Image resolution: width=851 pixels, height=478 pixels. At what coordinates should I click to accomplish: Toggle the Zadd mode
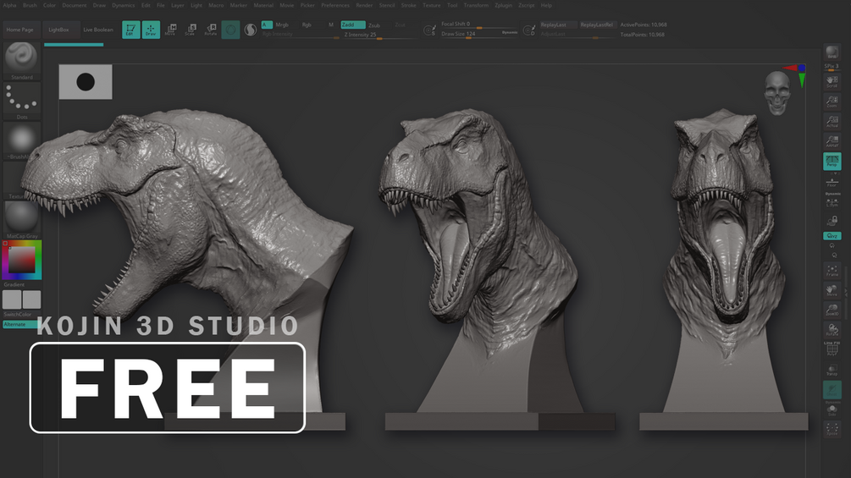[x=353, y=25]
